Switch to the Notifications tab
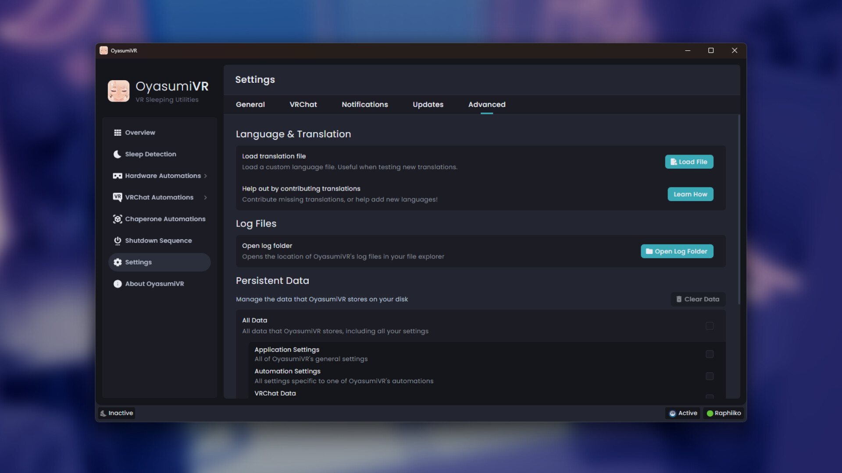Viewport: 842px width, 473px height. coord(364,105)
